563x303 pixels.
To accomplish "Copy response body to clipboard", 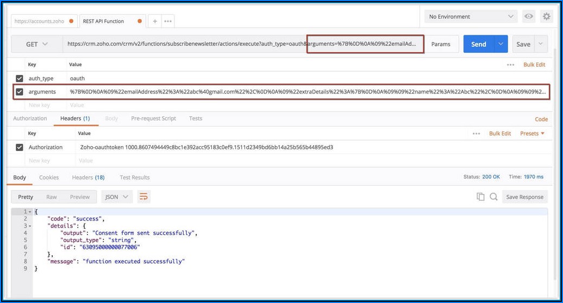I will (x=480, y=197).
